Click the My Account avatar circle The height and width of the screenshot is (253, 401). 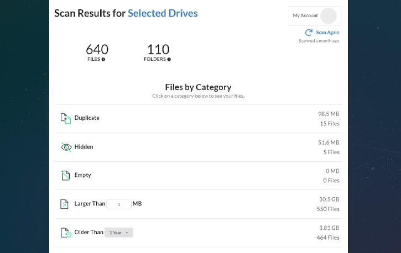[x=329, y=16]
